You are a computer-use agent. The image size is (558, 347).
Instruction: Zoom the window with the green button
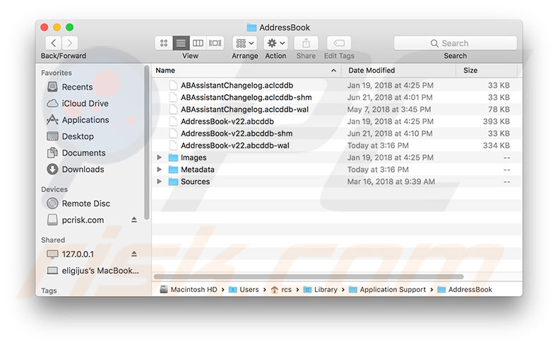[70, 28]
